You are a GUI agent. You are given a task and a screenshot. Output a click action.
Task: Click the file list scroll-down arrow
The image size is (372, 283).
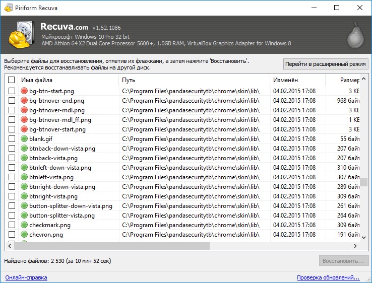363,238
